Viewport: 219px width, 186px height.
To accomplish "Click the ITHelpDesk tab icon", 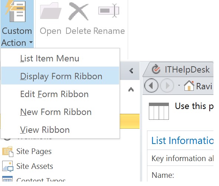I will pyautogui.click(x=156, y=69).
